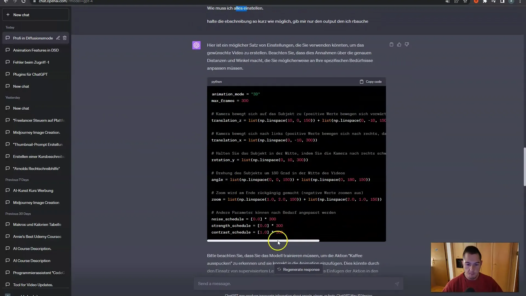The height and width of the screenshot is (296, 526).
Task: Open the Profi in Difusionsmode chat
Action: pos(33,38)
